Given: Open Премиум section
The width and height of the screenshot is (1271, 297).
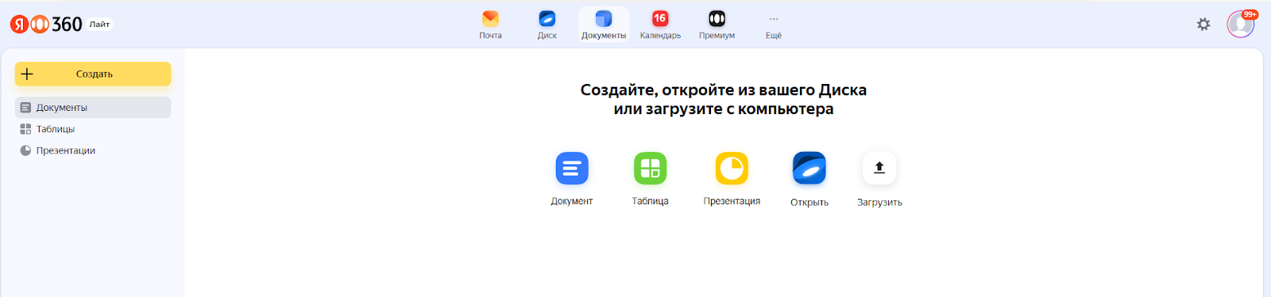Looking at the screenshot, I should (x=717, y=25).
